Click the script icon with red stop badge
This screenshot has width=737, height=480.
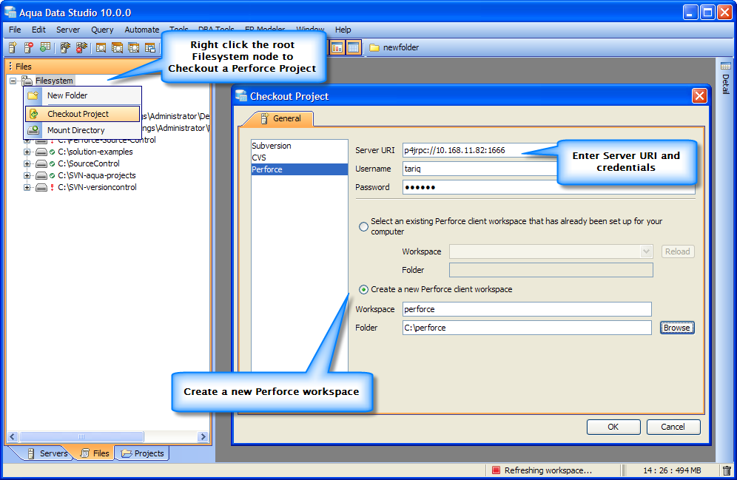point(82,47)
